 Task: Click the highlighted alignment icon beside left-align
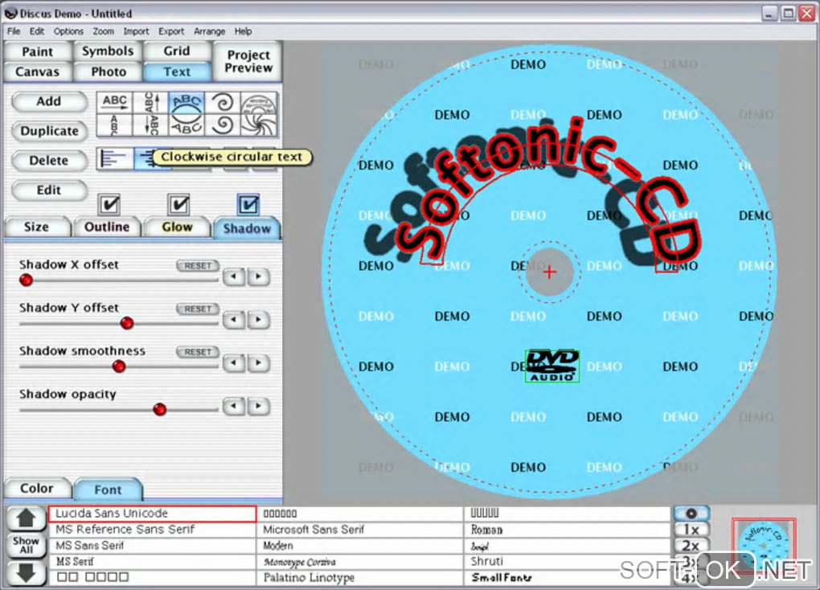click(x=145, y=158)
